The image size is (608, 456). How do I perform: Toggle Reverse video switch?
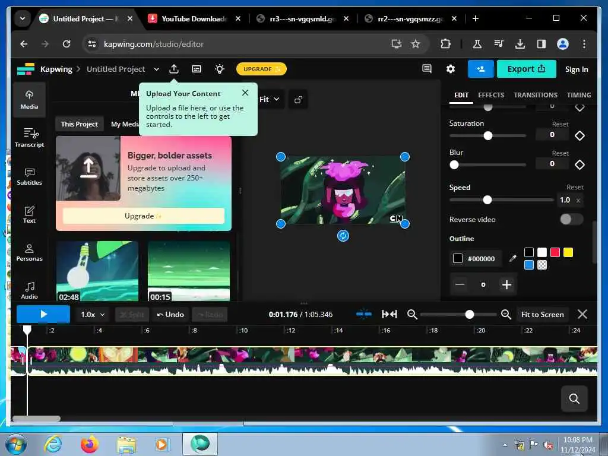click(x=571, y=219)
